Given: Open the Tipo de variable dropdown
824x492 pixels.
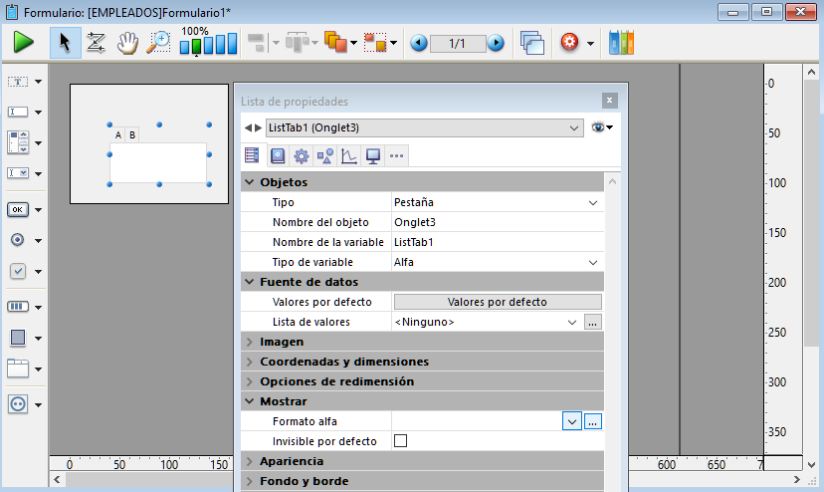Looking at the screenshot, I should (x=593, y=262).
